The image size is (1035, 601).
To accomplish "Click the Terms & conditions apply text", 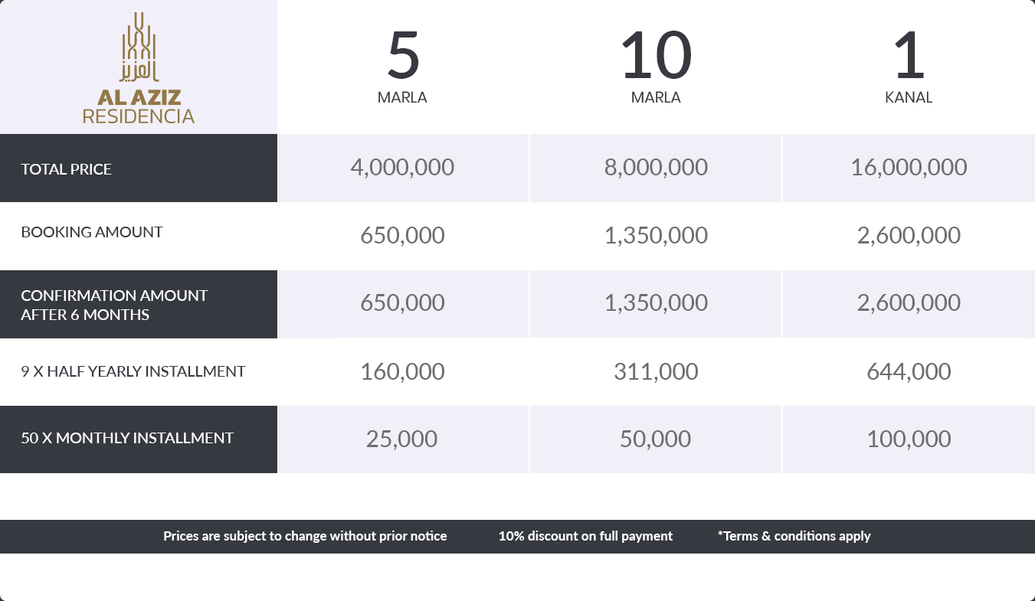I will coord(794,536).
